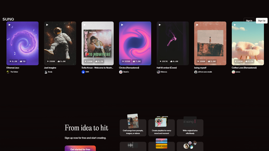
Task: Like Half-lit ember with 6.6K likes
Action: click(x=174, y=61)
